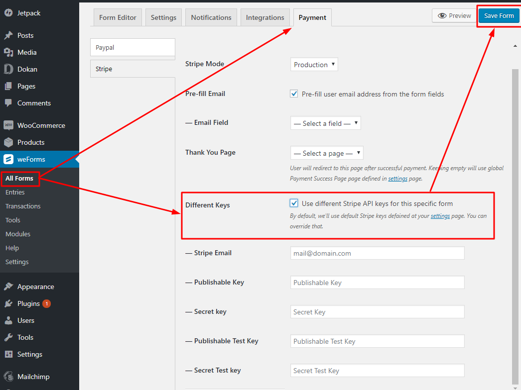
Task: Click the Products box icon
Action: (x=8, y=142)
